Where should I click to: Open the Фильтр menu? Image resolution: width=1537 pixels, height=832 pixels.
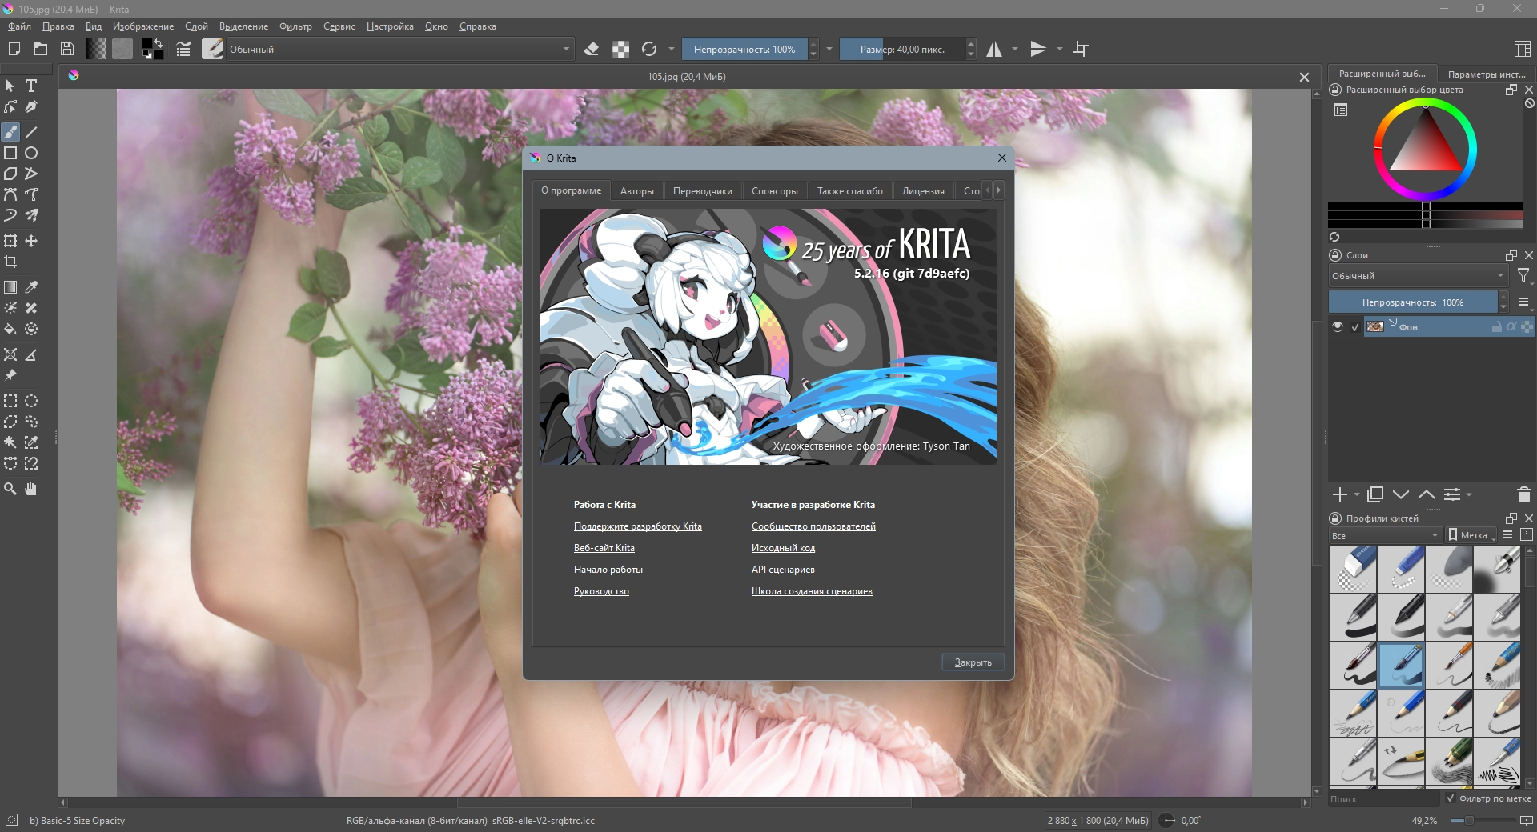pos(295,26)
